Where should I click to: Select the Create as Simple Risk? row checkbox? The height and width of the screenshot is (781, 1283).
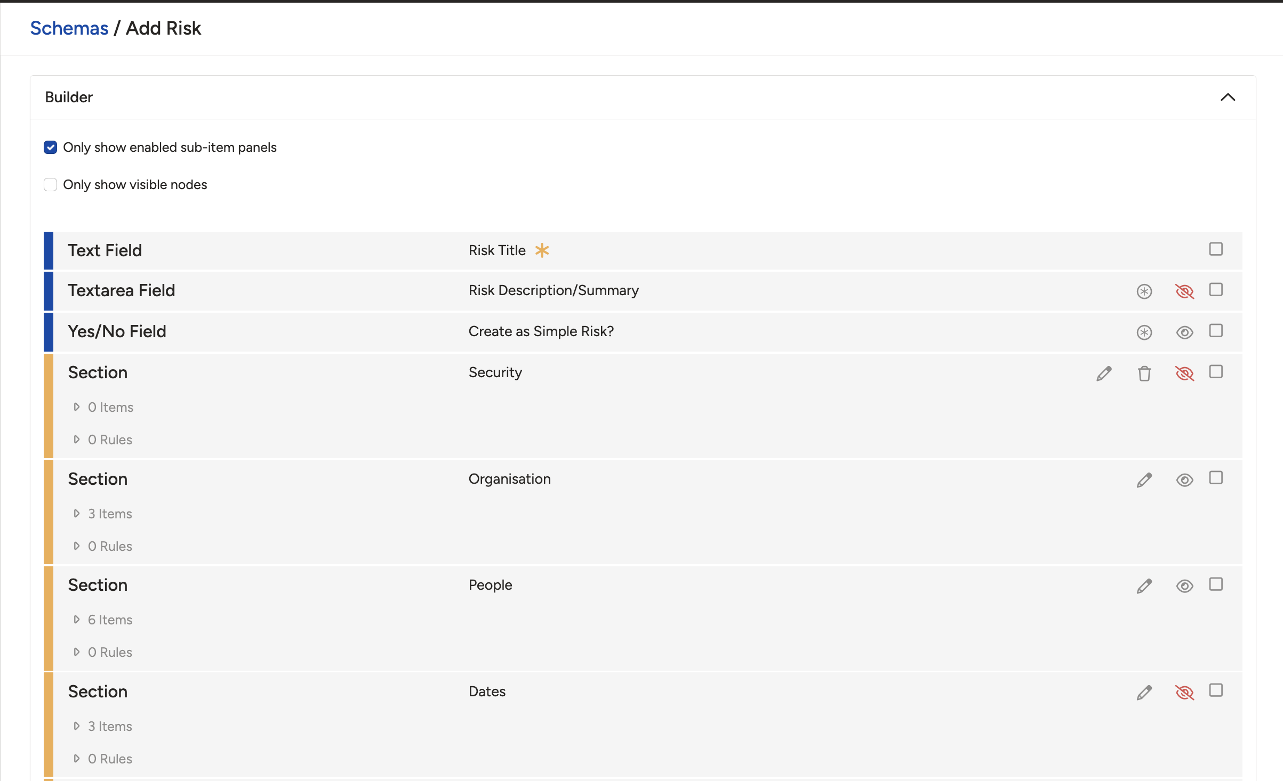point(1216,330)
